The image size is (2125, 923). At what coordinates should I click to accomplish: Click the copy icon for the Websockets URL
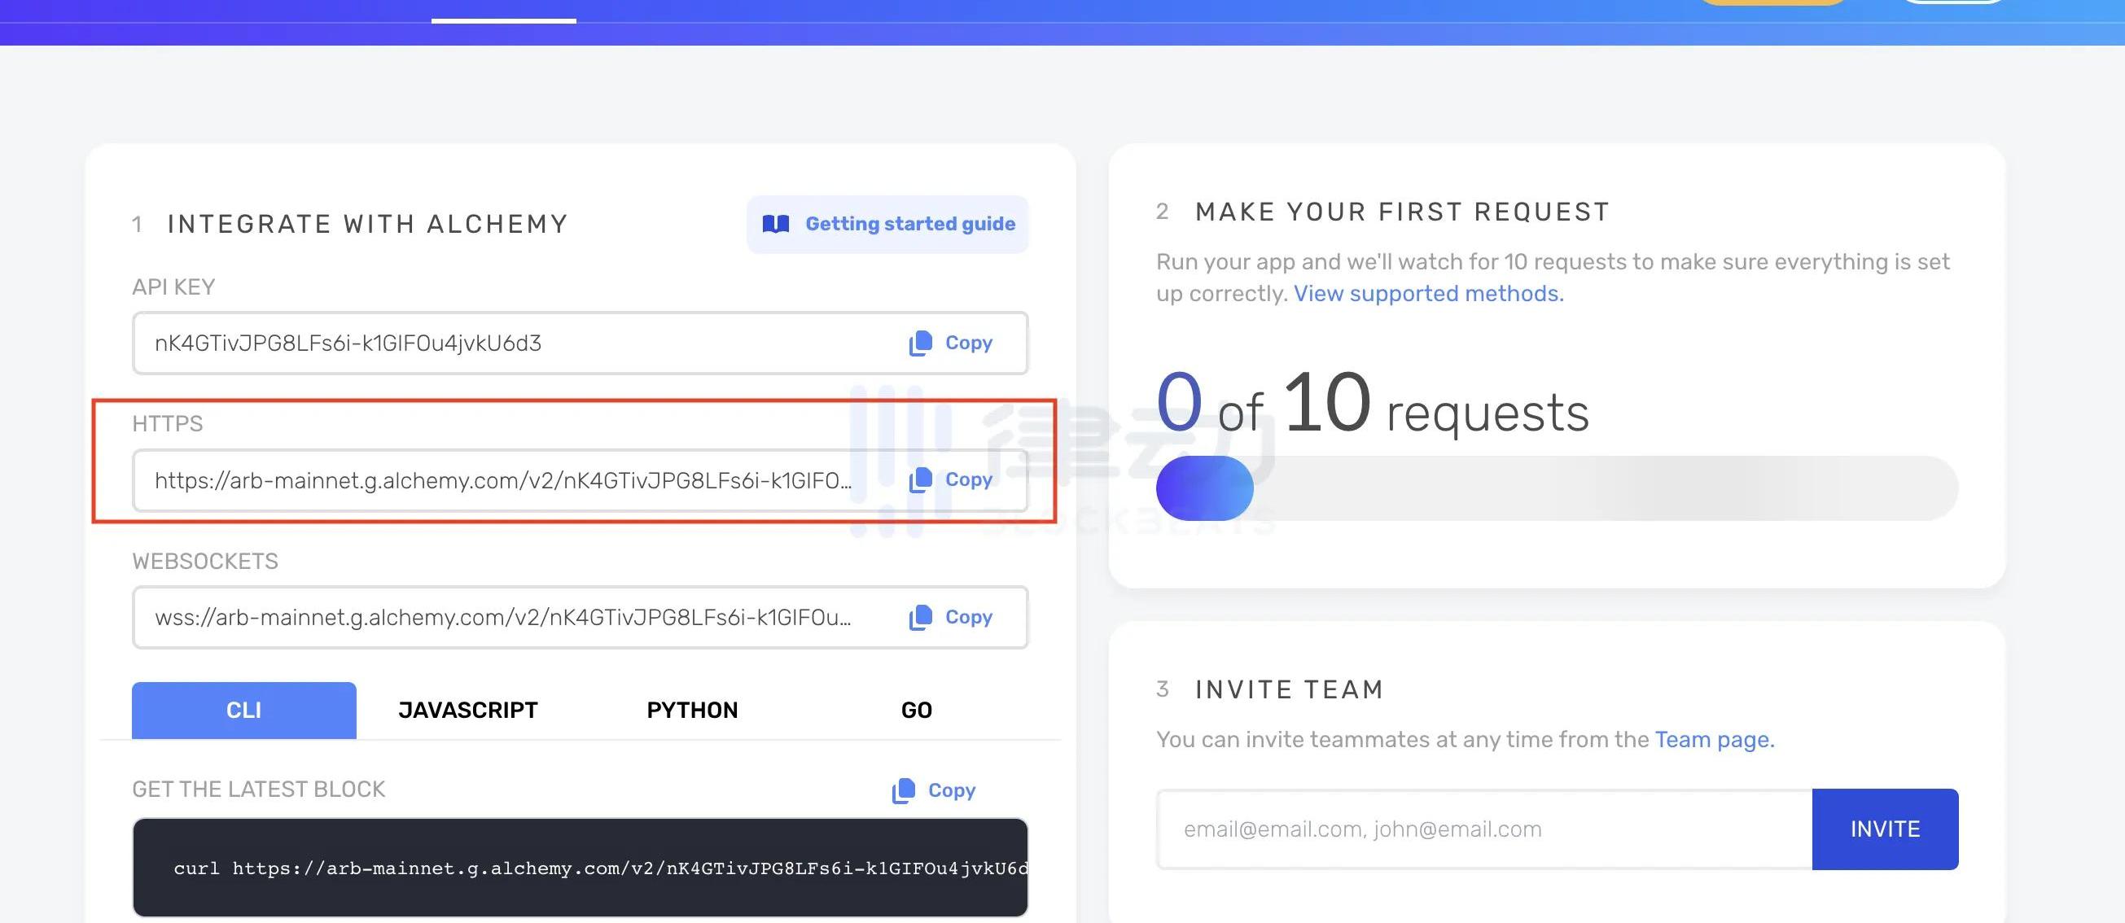click(920, 618)
